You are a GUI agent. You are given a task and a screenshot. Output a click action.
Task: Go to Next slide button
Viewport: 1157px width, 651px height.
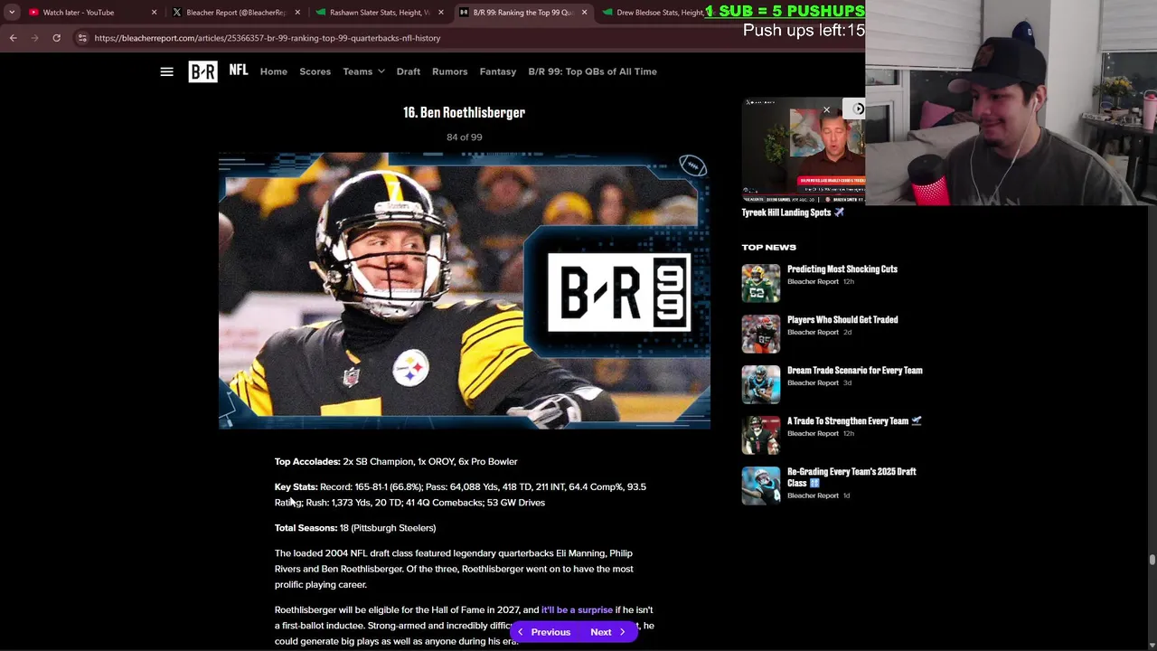coord(608,632)
